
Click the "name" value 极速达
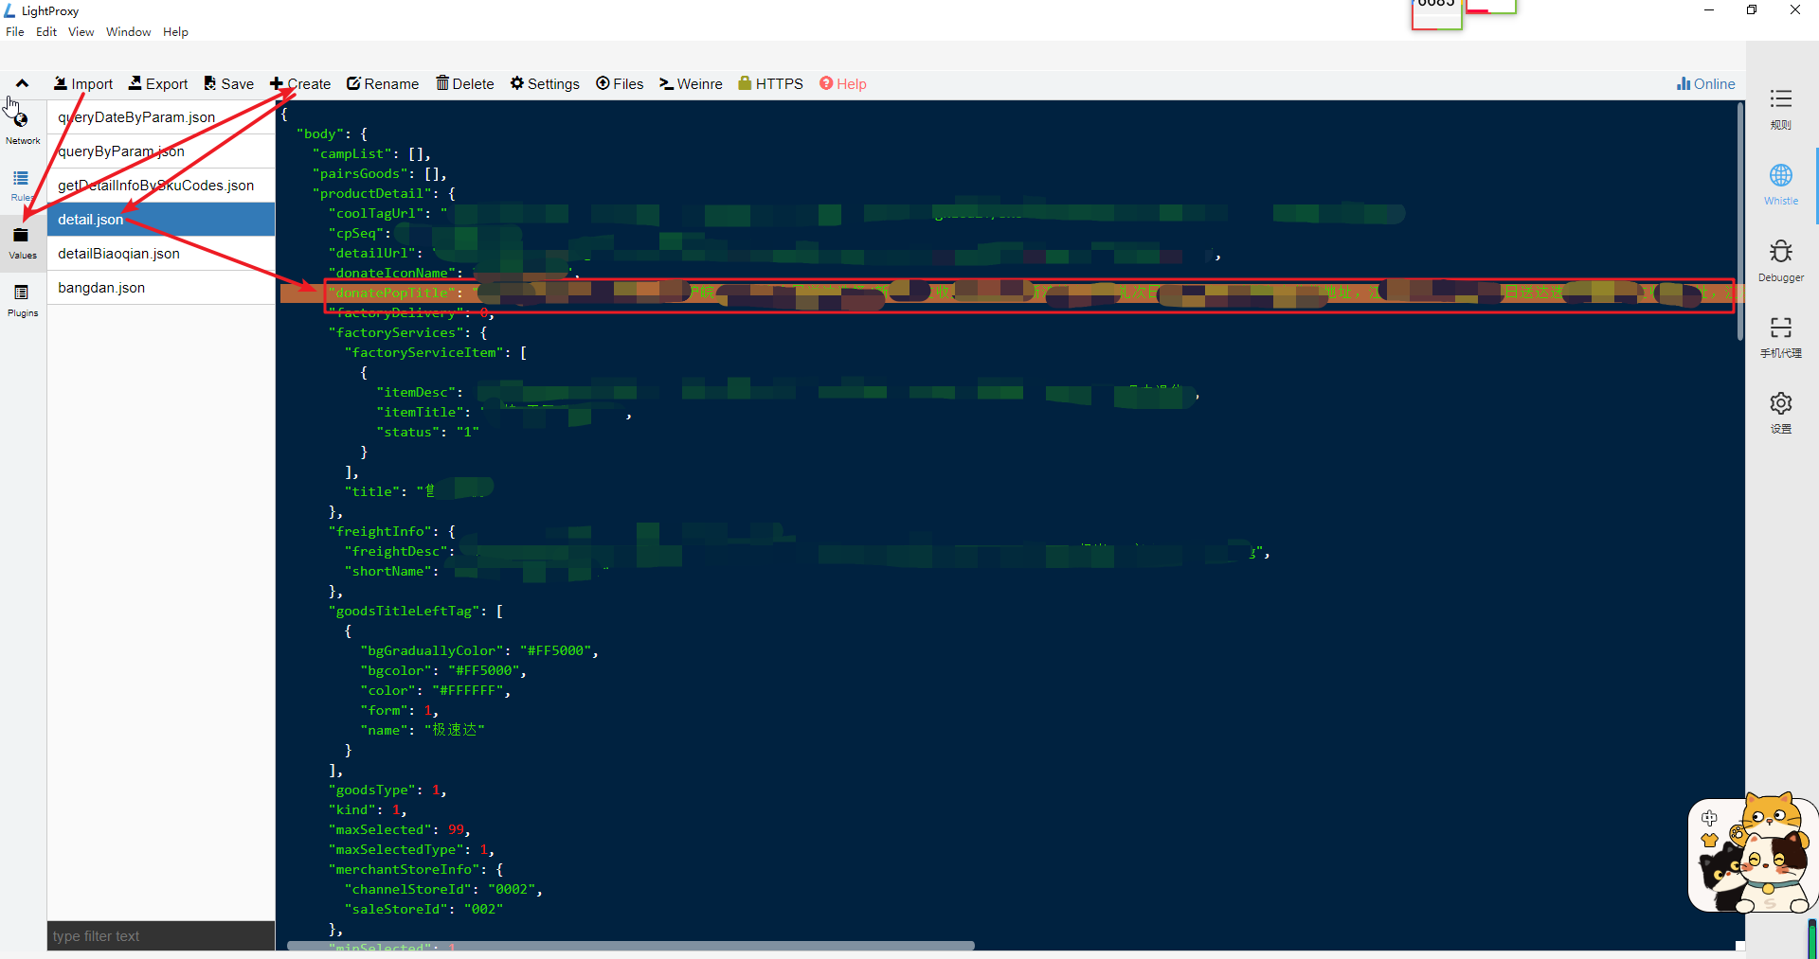tap(454, 730)
